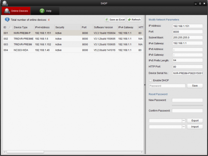The image size is (208, 156).
Task: Click the IPv6 Prefix Length field
Action: point(188,60)
